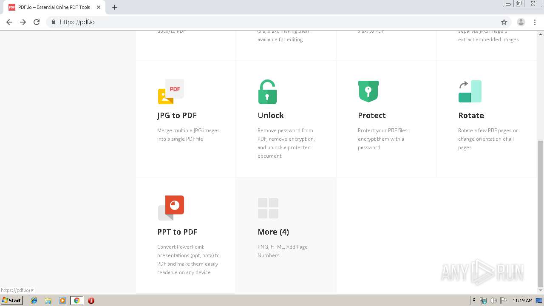Open the Rotate heading link

471,116
